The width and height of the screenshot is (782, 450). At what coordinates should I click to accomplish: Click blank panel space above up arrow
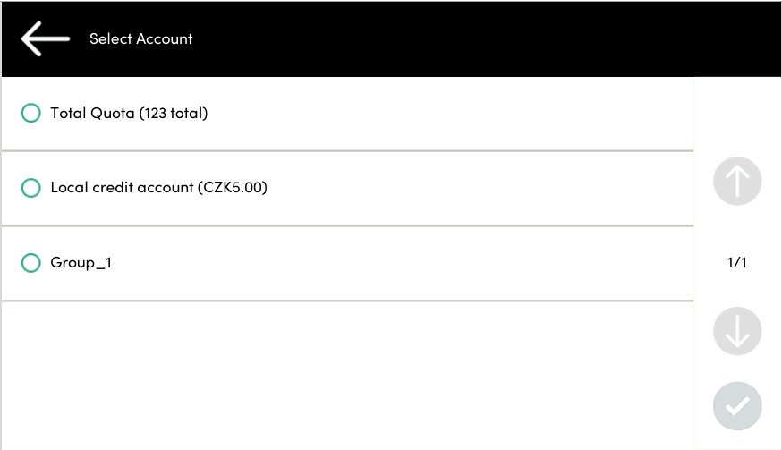point(737,115)
